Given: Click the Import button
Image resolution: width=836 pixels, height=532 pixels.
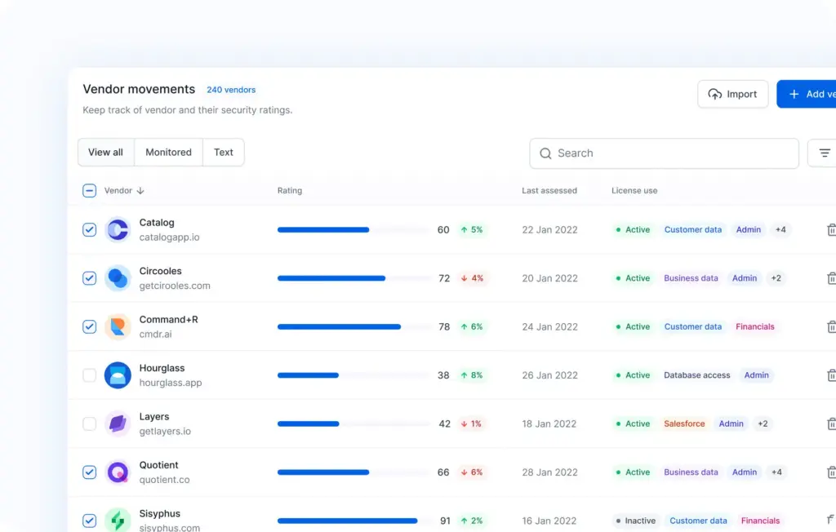Looking at the screenshot, I should [x=732, y=94].
